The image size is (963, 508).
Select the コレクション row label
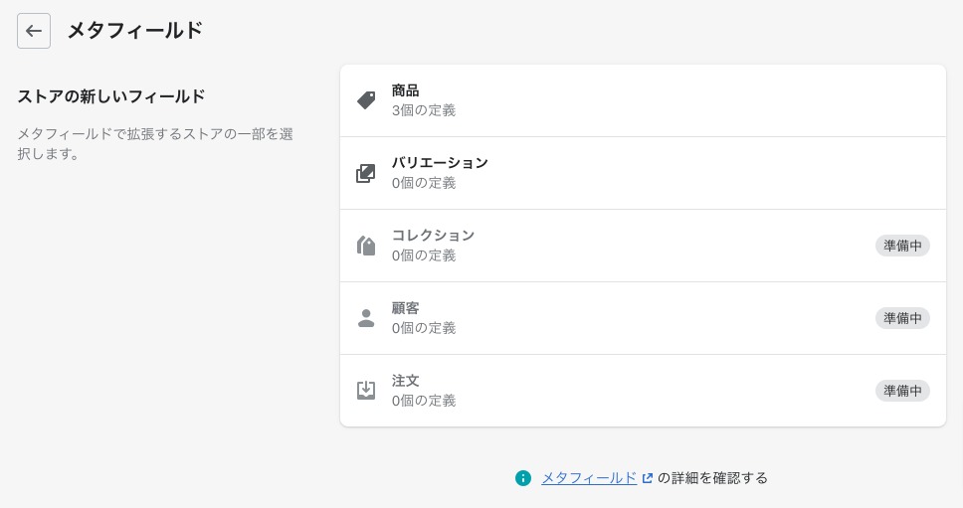433,236
